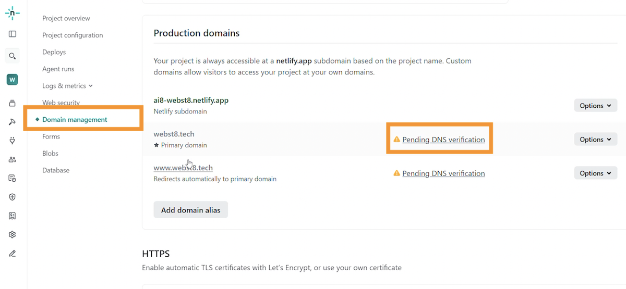Image resolution: width=626 pixels, height=289 pixels.
Task: Open Options dropdown for ai8-webst8.netlify.app
Action: click(595, 106)
